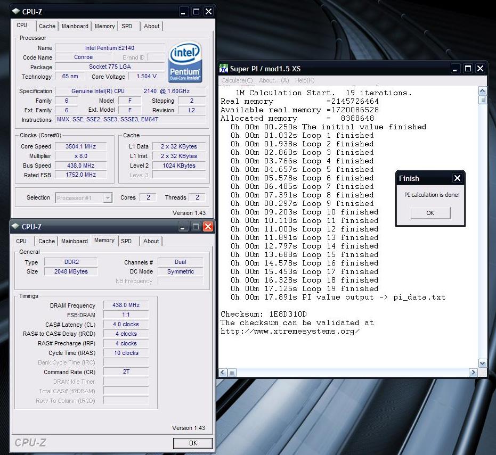Click the memory Type value 'DDR2'
The width and height of the screenshot is (496, 455).
(71, 262)
